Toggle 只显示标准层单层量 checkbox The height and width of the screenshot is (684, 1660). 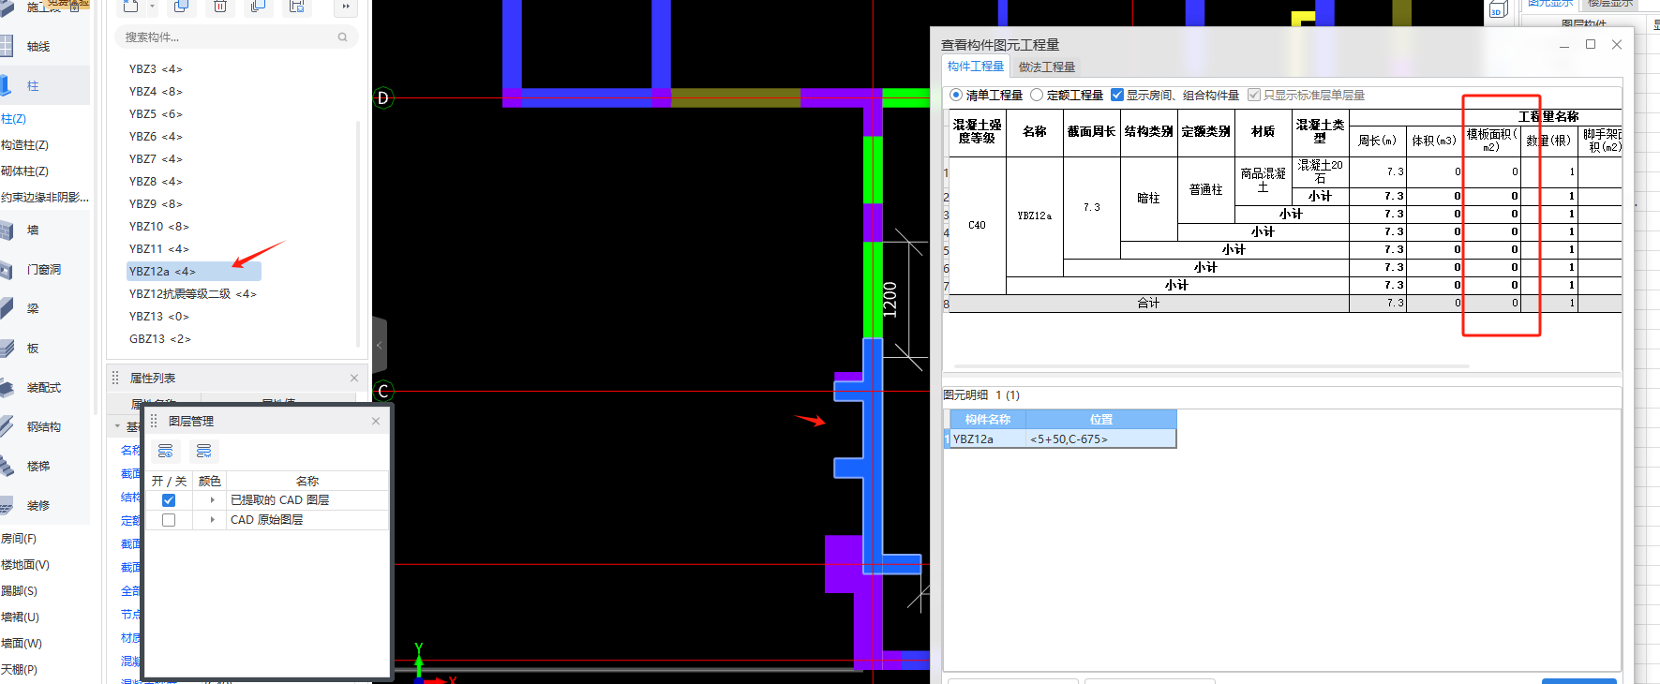pos(1254,95)
